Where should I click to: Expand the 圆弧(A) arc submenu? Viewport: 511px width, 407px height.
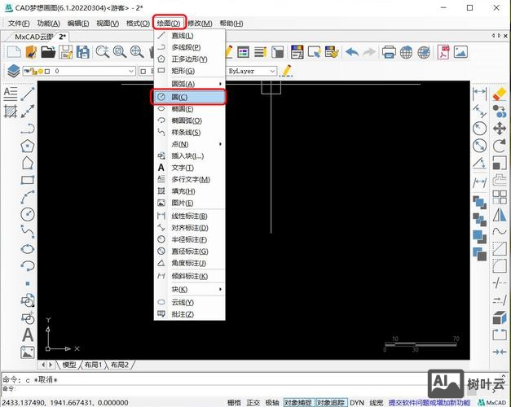tap(189, 84)
